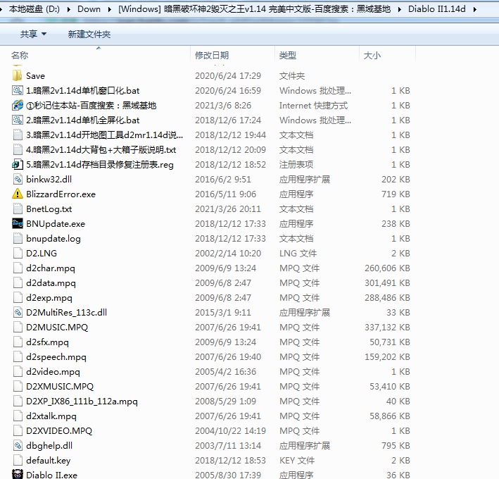The width and height of the screenshot is (499, 479).
Task: Click the d2char.mpq file icon
Action: (18, 268)
